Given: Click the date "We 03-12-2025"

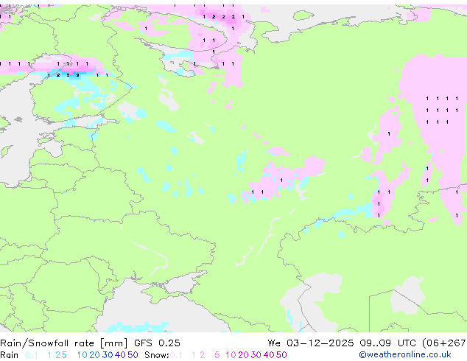Looking at the screenshot, I should point(311,343).
